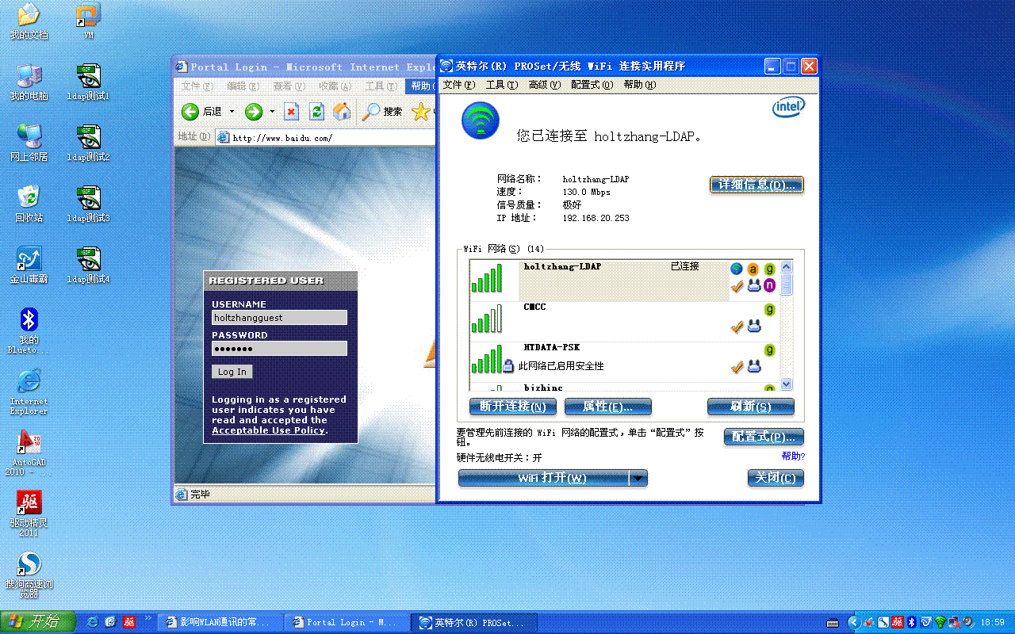Open the 回收站 recycle bin icon
The image size is (1015, 634).
click(29, 204)
